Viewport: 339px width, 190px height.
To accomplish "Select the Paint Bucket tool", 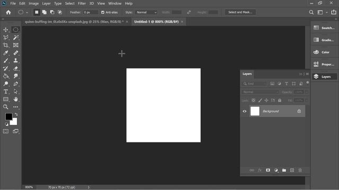I will click(x=6, y=76).
